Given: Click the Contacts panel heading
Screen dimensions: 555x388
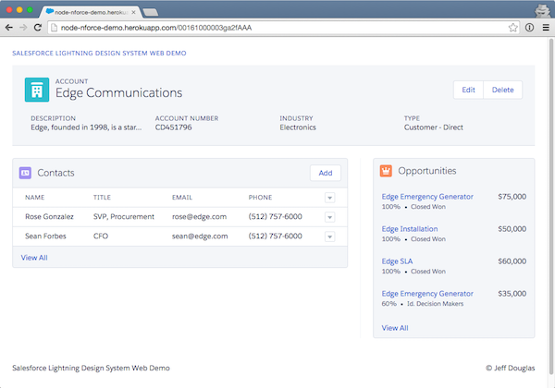Looking at the screenshot, I should click(55, 173).
